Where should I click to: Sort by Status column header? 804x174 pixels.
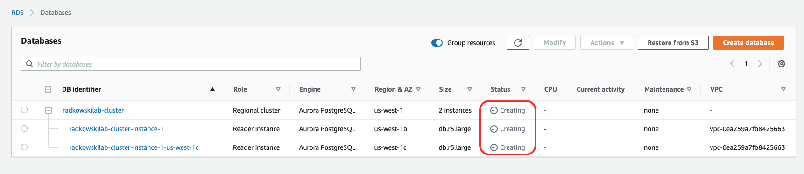click(500, 89)
